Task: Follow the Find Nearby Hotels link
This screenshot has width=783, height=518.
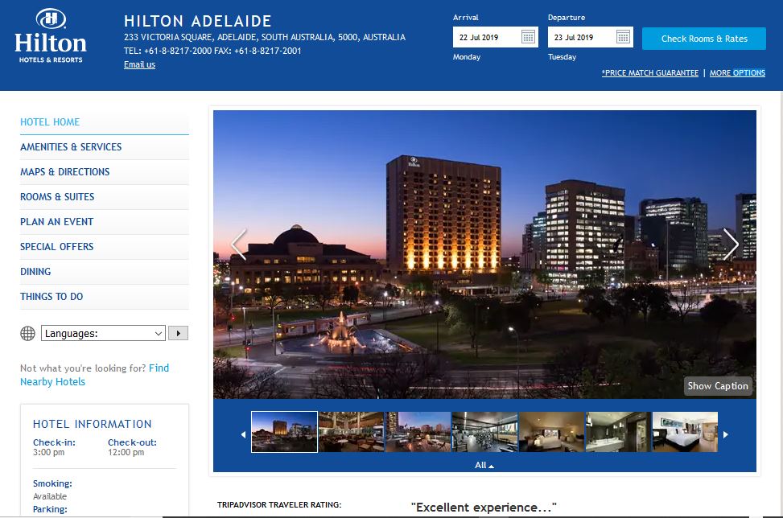Action: tap(94, 375)
